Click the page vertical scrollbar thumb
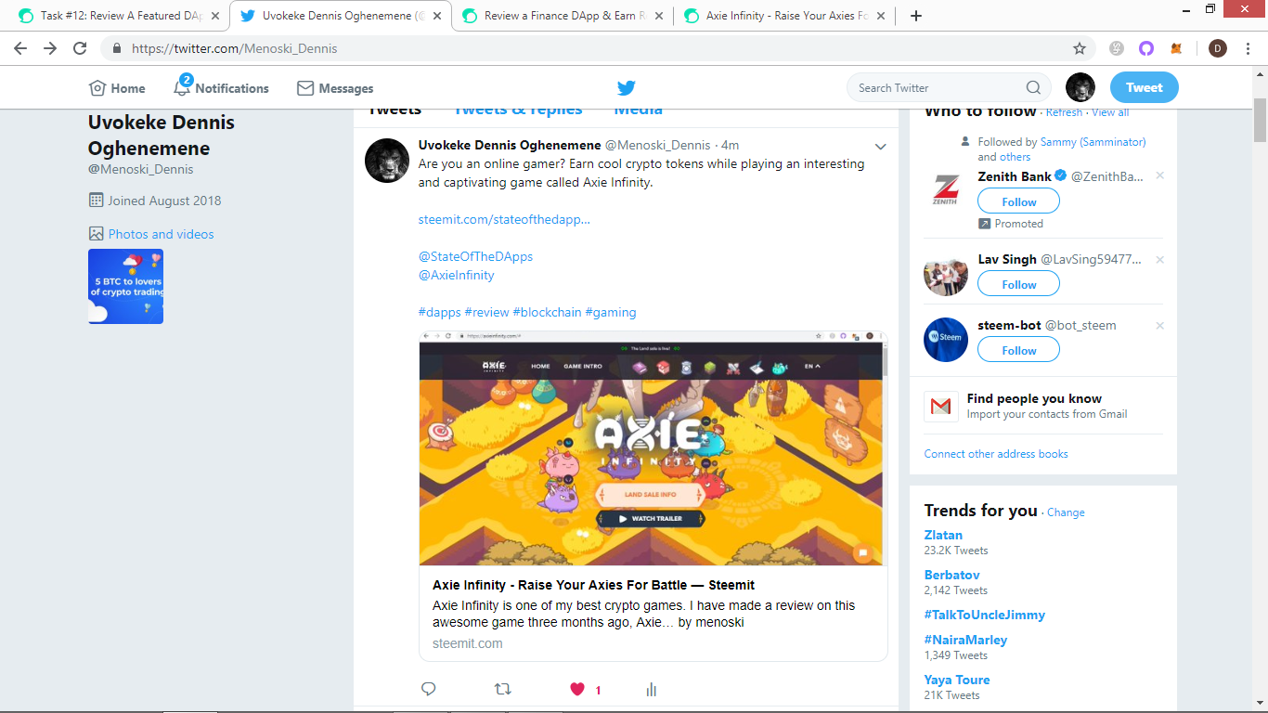This screenshot has width=1268, height=713. pyautogui.click(x=1260, y=119)
